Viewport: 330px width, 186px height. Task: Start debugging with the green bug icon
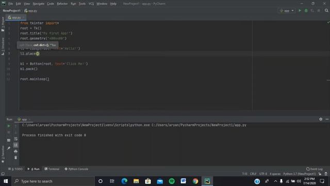coord(306,10)
